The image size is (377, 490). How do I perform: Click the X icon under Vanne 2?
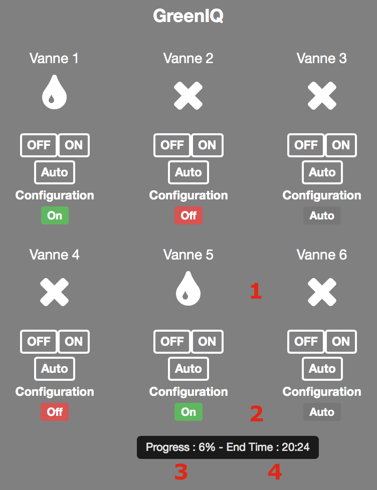click(x=188, y=96)
